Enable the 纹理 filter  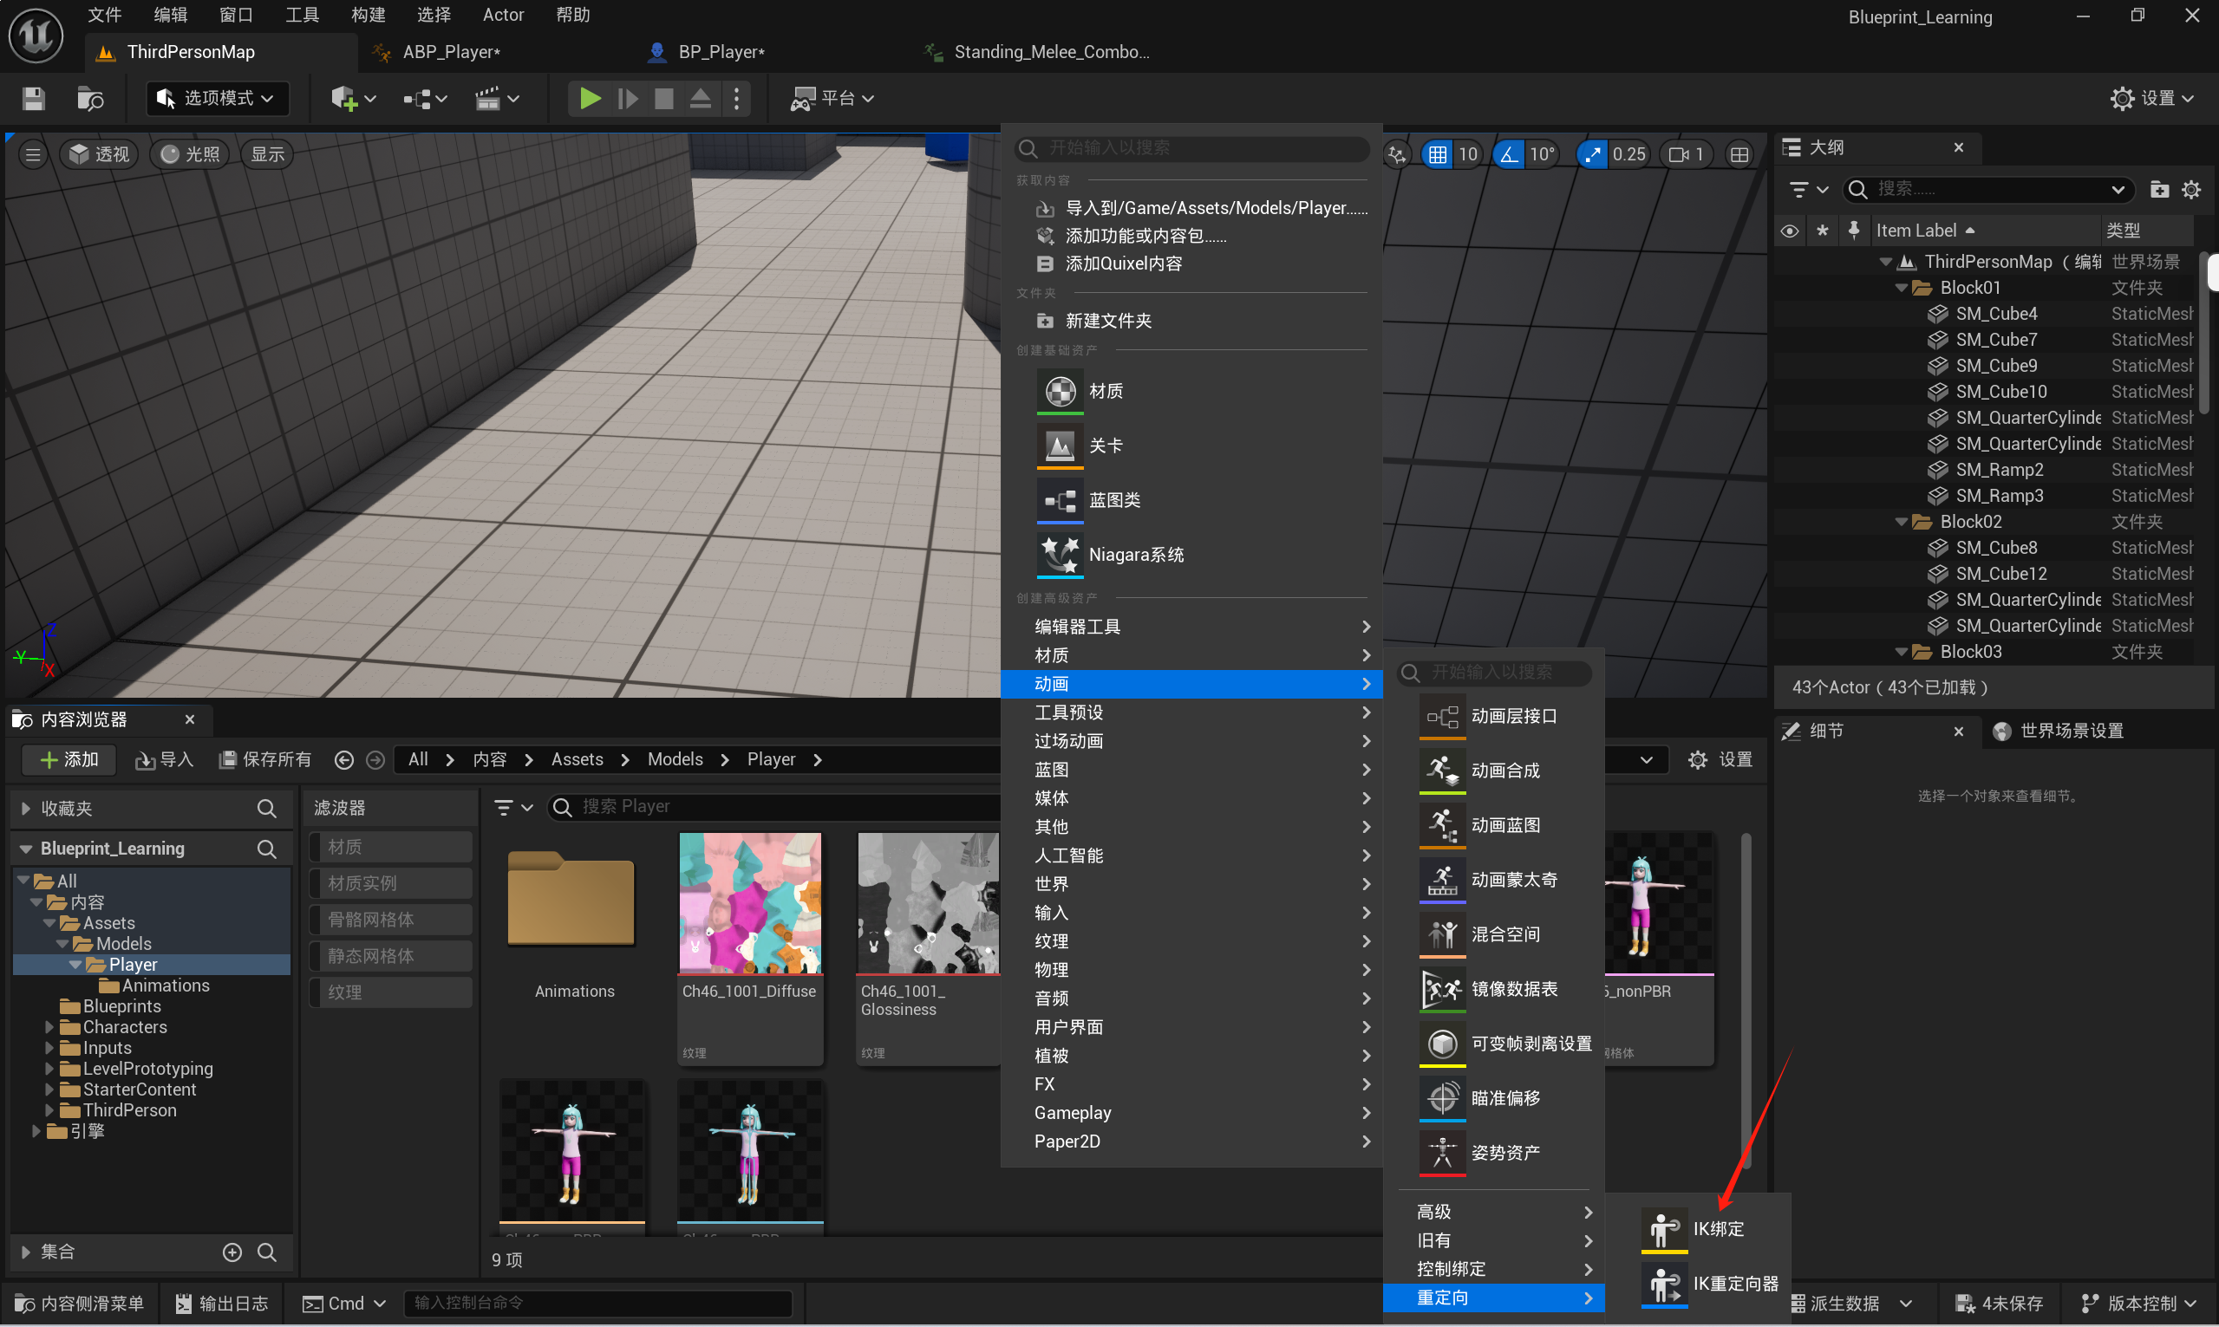click(x=391, y=992)
